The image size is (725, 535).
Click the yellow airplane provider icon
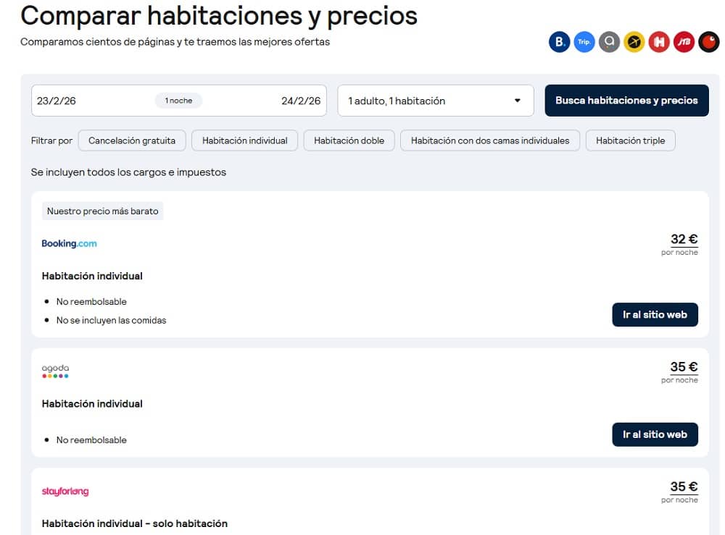coord(634,42)
